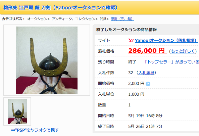Screen dimensions: 199x136
Task: Open the 桃形兜 江戸期 鎧 刀剣 title link
Action: [61, 8]
